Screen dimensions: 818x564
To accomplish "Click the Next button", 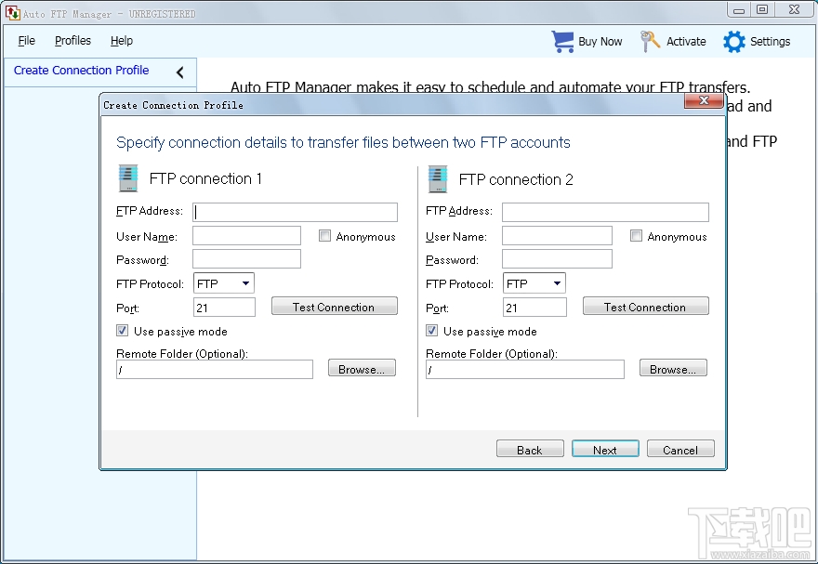I will tap(605, 449).
